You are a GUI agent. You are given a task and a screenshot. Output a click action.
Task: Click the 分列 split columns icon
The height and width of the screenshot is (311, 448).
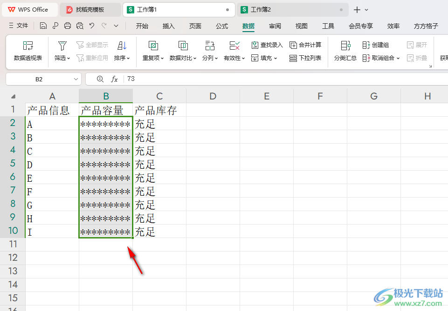[210, 46]
